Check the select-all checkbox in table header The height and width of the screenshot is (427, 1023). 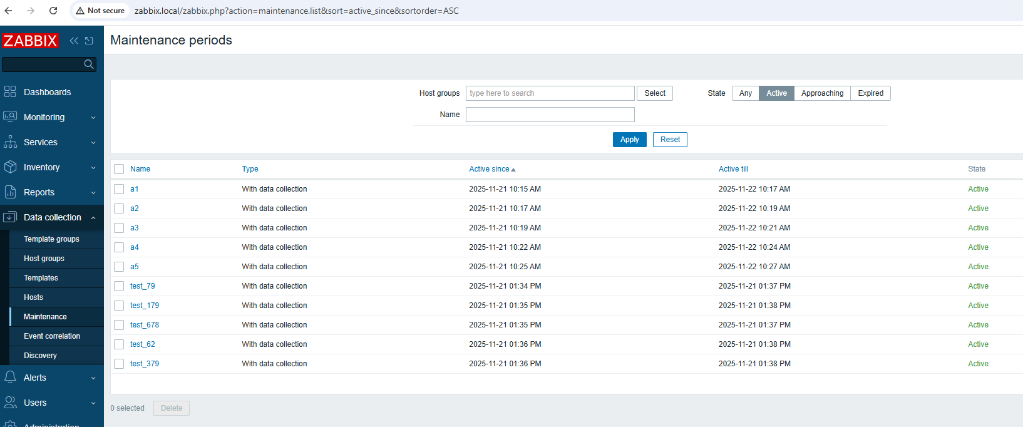click(119, 169)
